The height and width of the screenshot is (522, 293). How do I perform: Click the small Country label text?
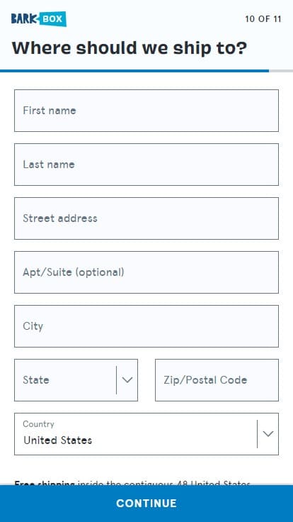pos(38,424)
